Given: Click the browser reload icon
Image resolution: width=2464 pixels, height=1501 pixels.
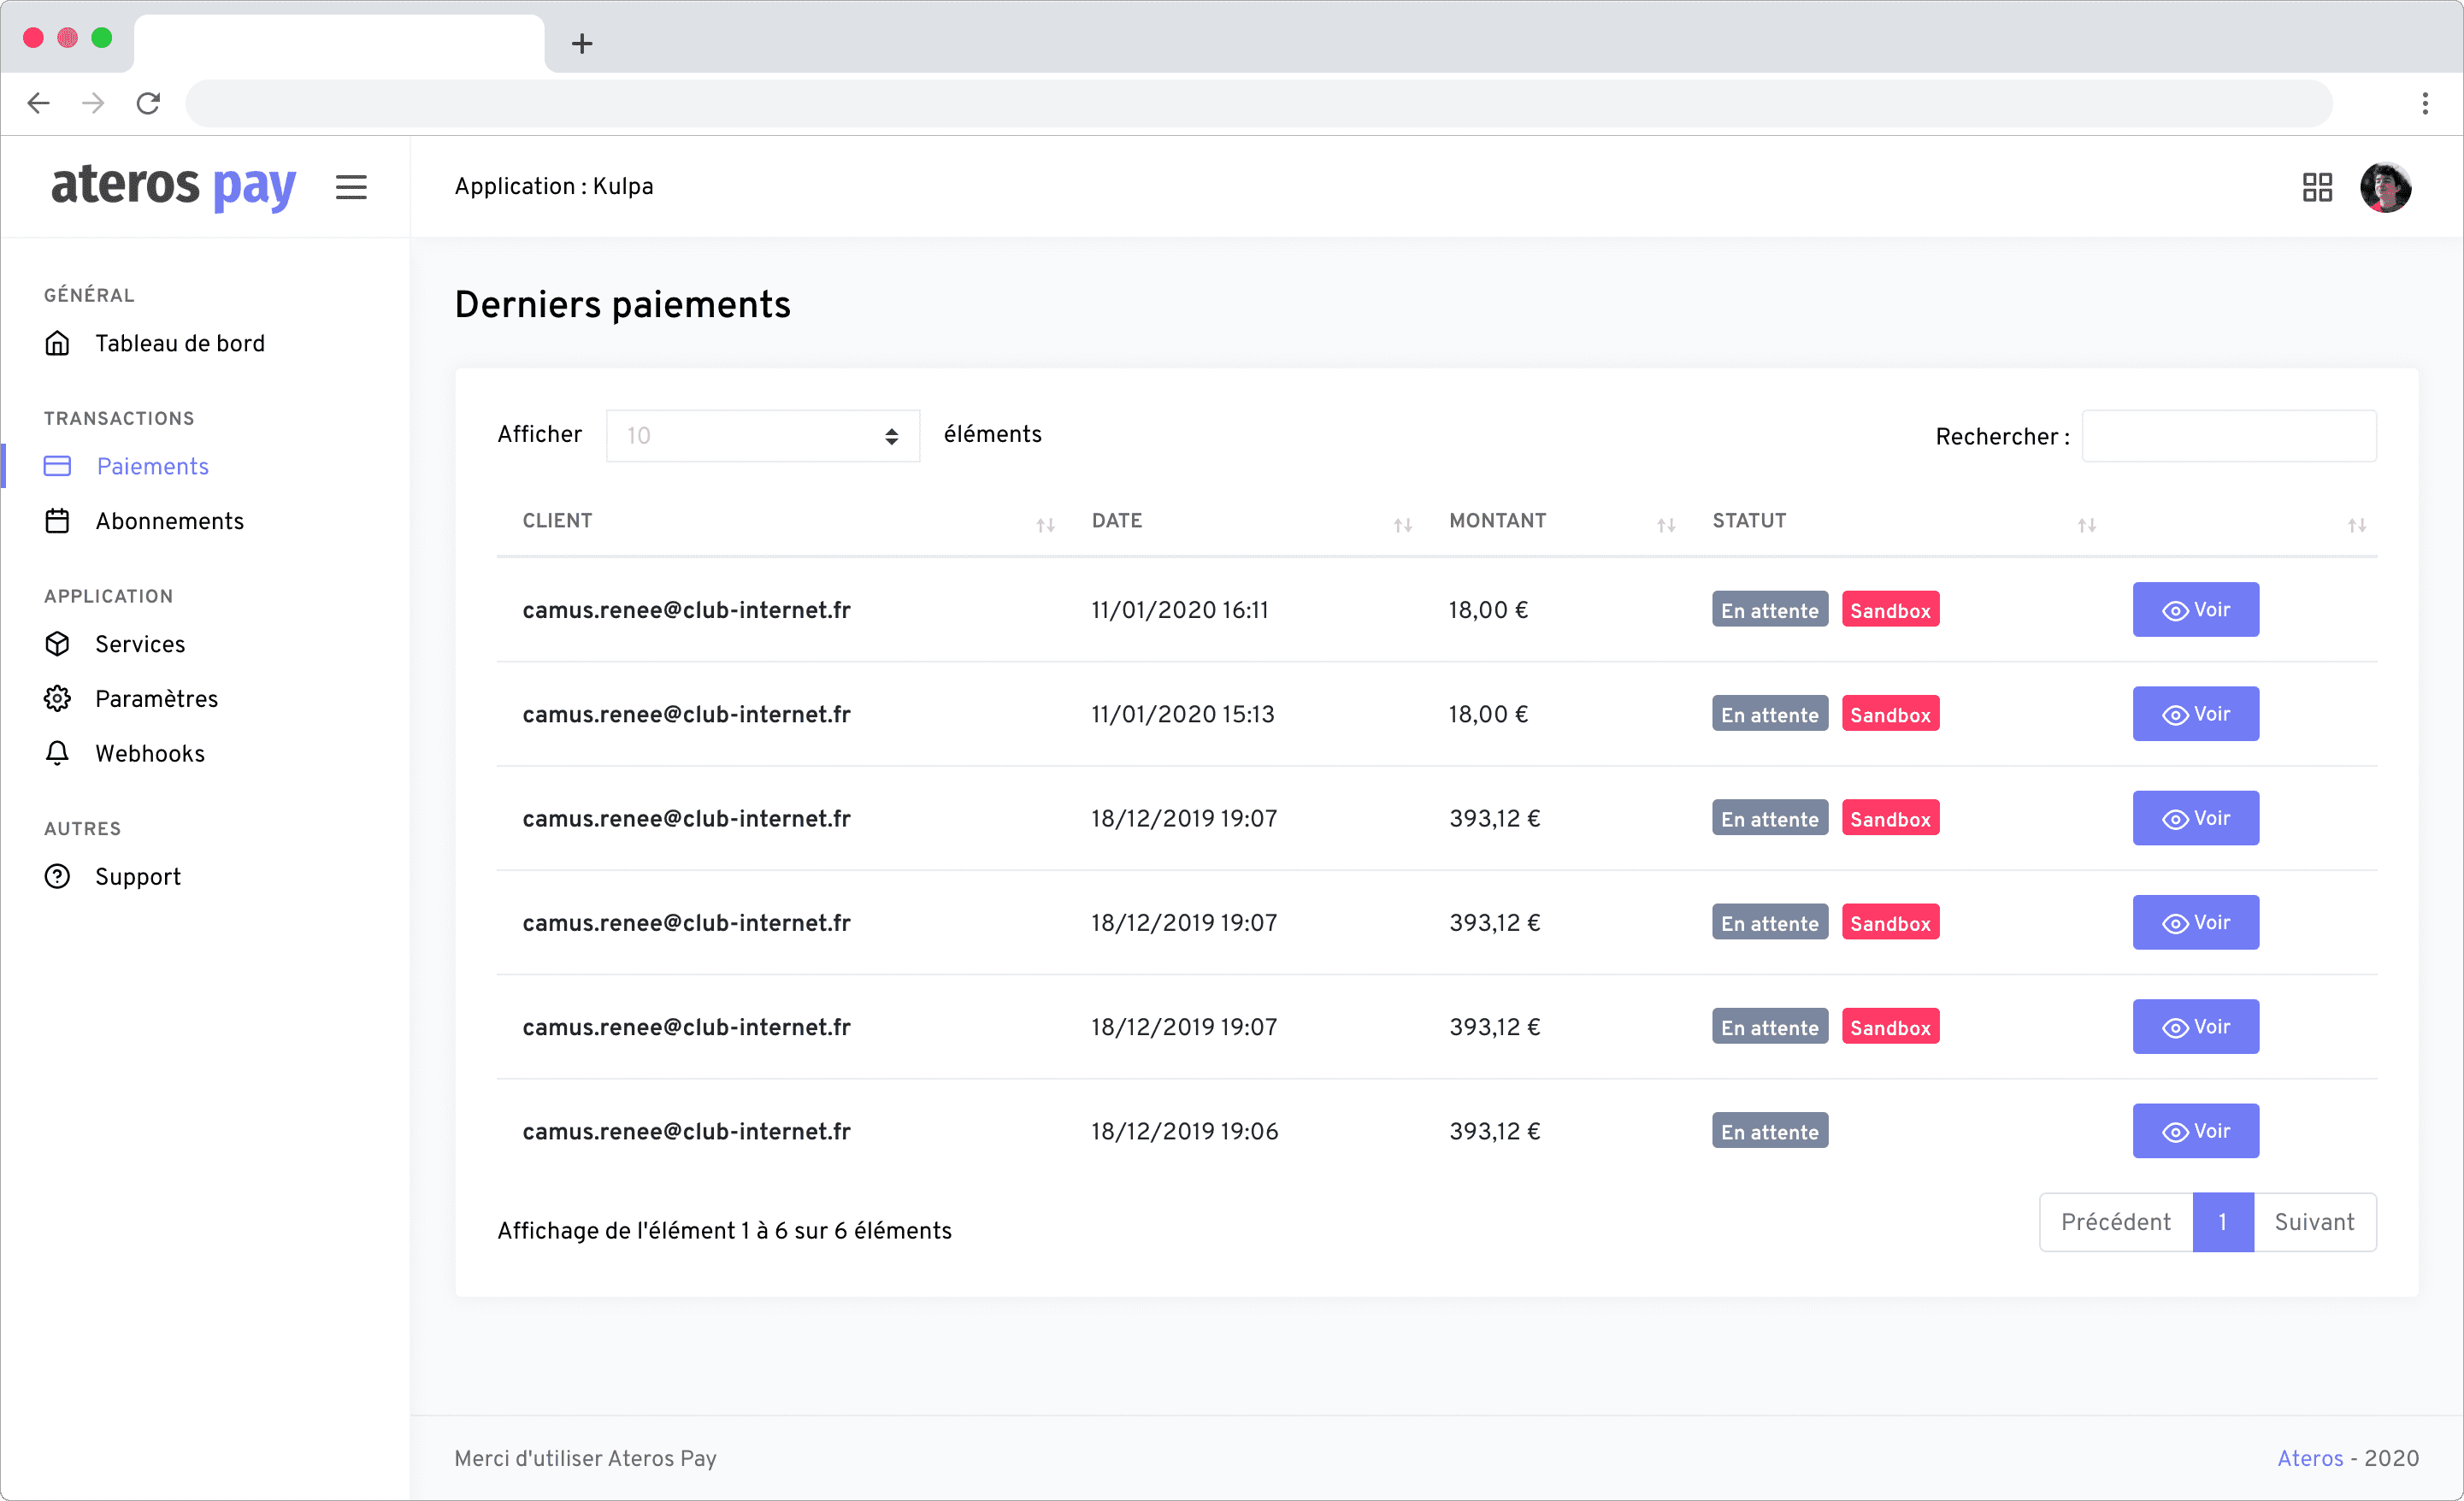Looking at the screenshot, I should tap(148, 103).
